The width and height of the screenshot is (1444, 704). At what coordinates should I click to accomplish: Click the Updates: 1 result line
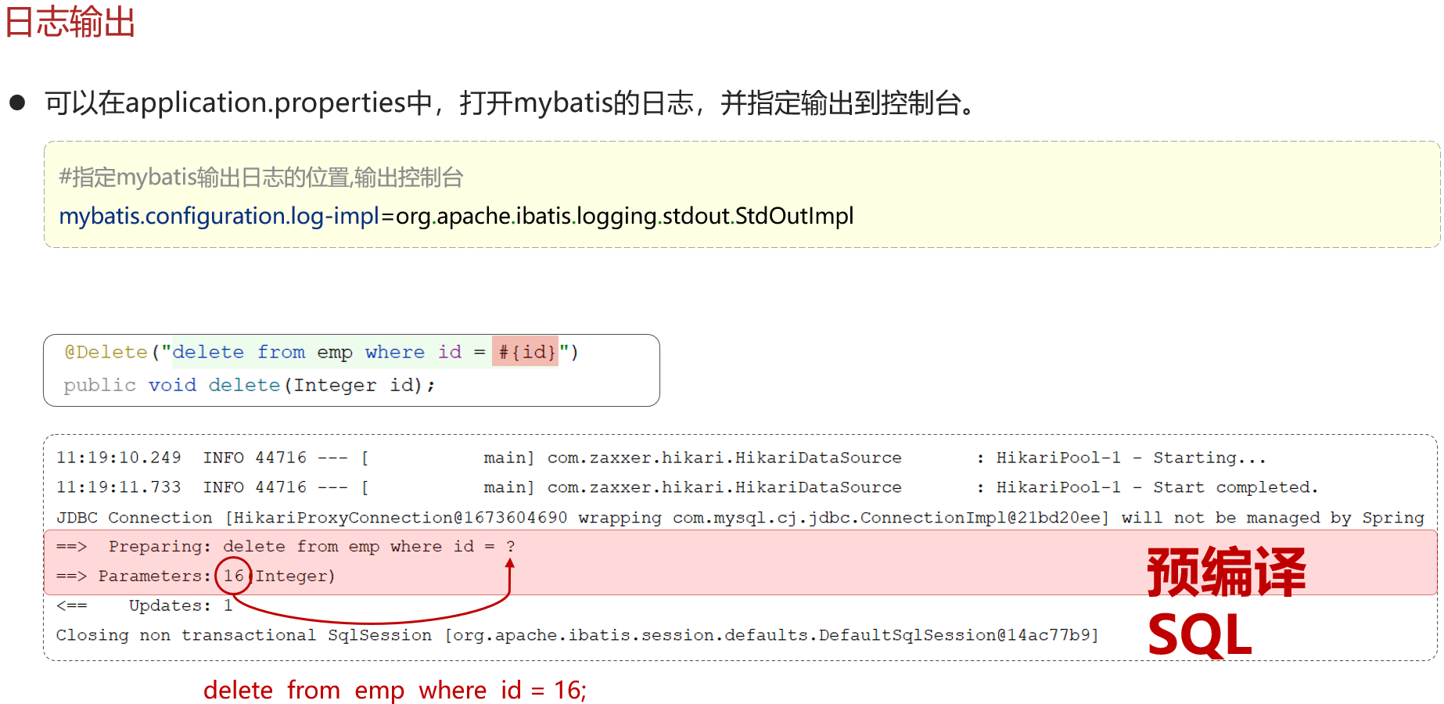[x=180, y=605]
